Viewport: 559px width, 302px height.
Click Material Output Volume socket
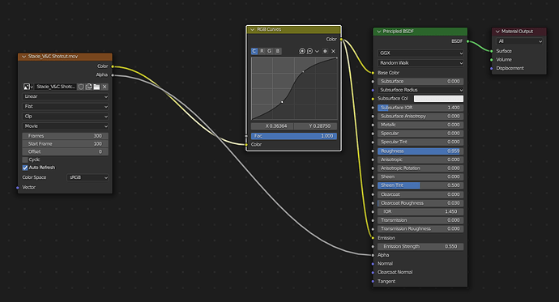click(492, 60)
